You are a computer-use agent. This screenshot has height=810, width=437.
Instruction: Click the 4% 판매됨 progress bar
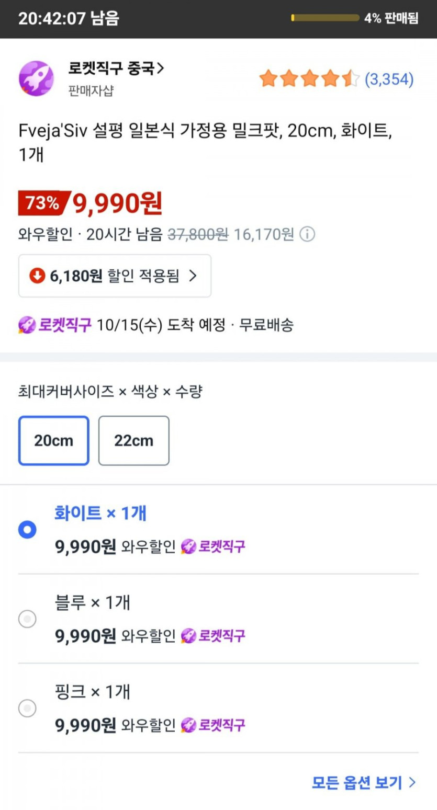pyautogui.click(x=324, y=18)
